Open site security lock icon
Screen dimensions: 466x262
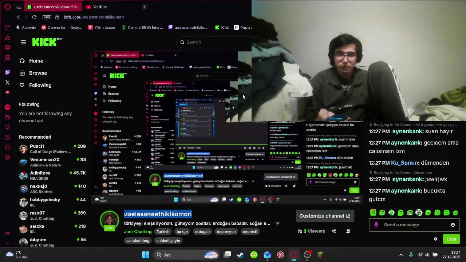tap(57, 17)
